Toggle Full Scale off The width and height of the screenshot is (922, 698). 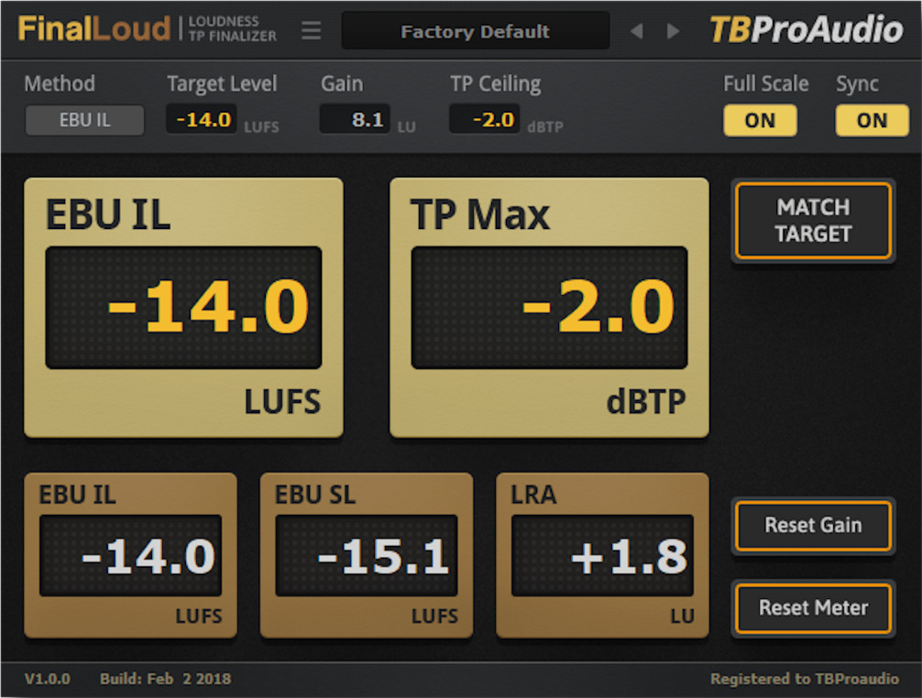pyautogui.click(x=760, y=120)
